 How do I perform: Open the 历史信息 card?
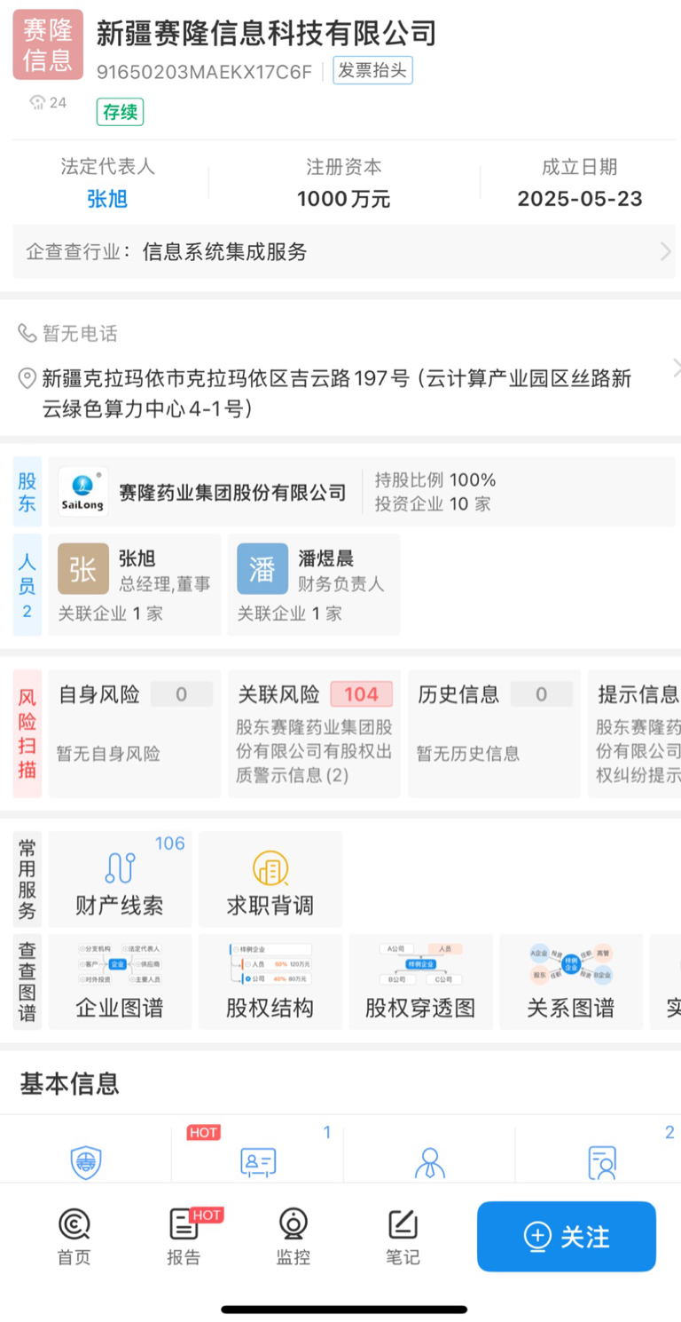pyautogui.click(x=494, y=733)
